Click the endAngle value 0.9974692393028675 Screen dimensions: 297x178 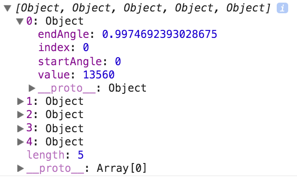pos(160,34)
